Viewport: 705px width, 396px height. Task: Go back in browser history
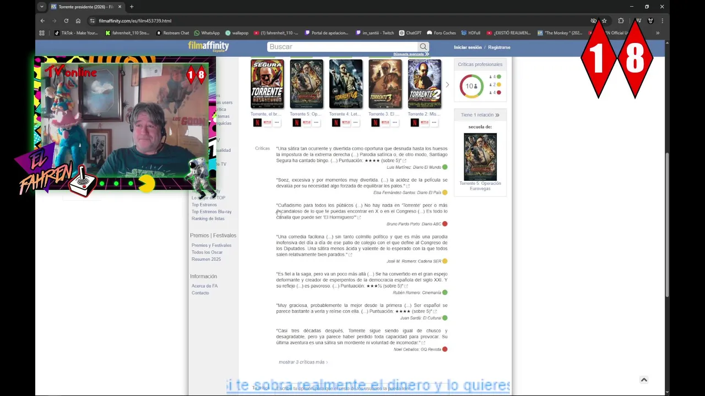click(x=42, y=21)
